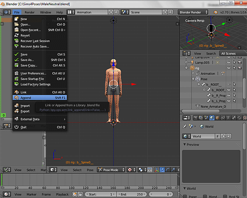Image resolution: width=247 pixels, height=198 pixels.
Task: Open the outliner Search menu
Action: click(211, 53)
